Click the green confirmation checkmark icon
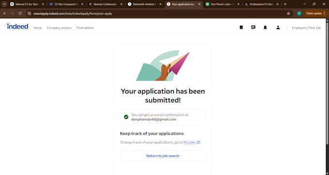Screen dimensions: 329x175 [126, 117]
